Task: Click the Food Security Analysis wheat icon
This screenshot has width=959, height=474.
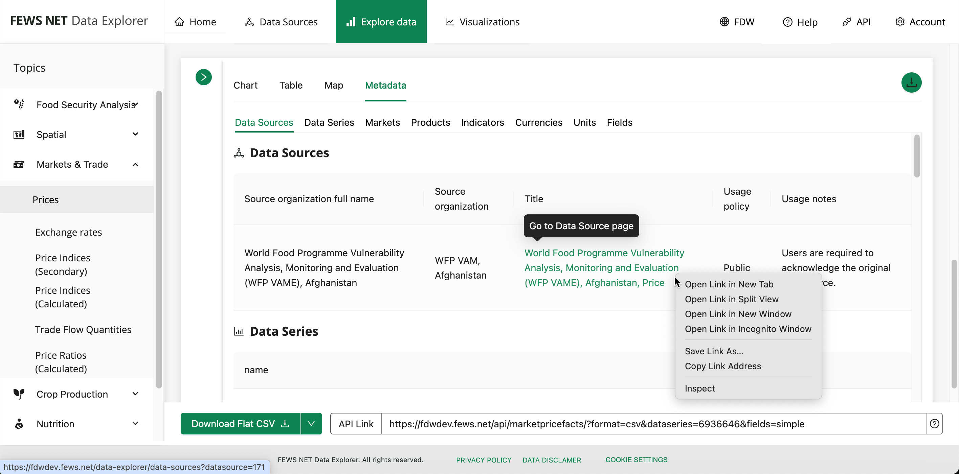Action: (19, 104)
